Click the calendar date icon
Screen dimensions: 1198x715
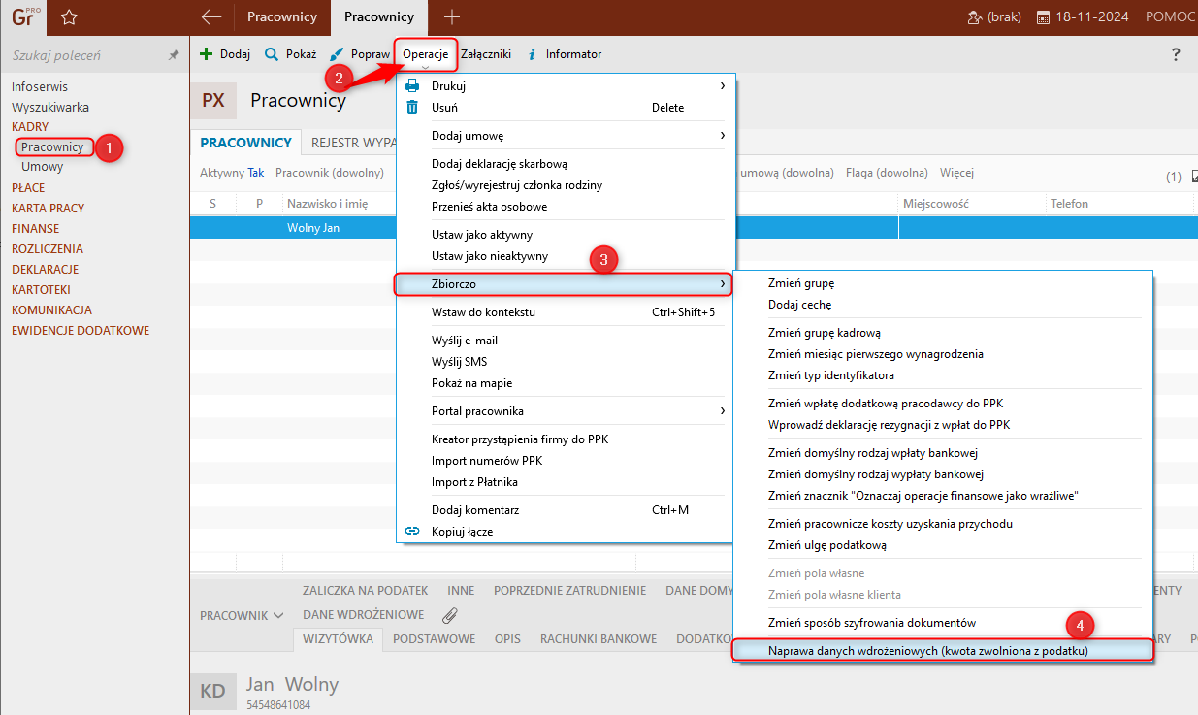(x=1044, y=17)
